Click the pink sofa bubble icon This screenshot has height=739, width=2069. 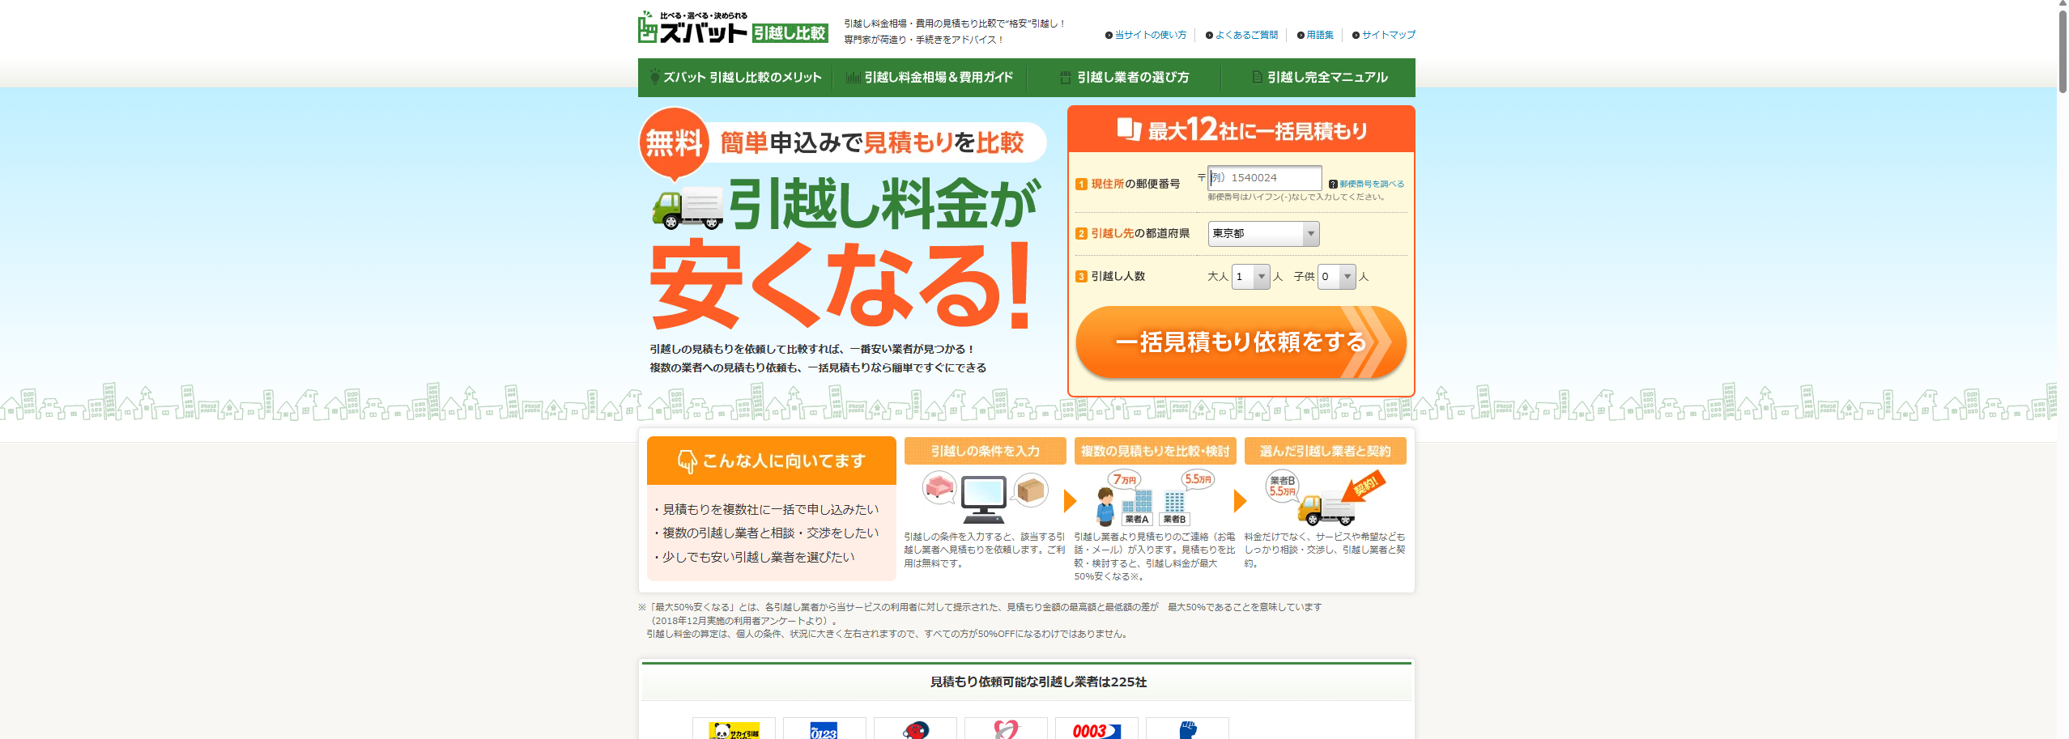click(x=940, y=488)
